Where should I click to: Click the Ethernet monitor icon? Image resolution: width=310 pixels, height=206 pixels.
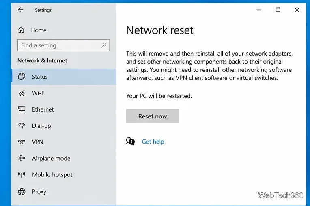point(22,109)
